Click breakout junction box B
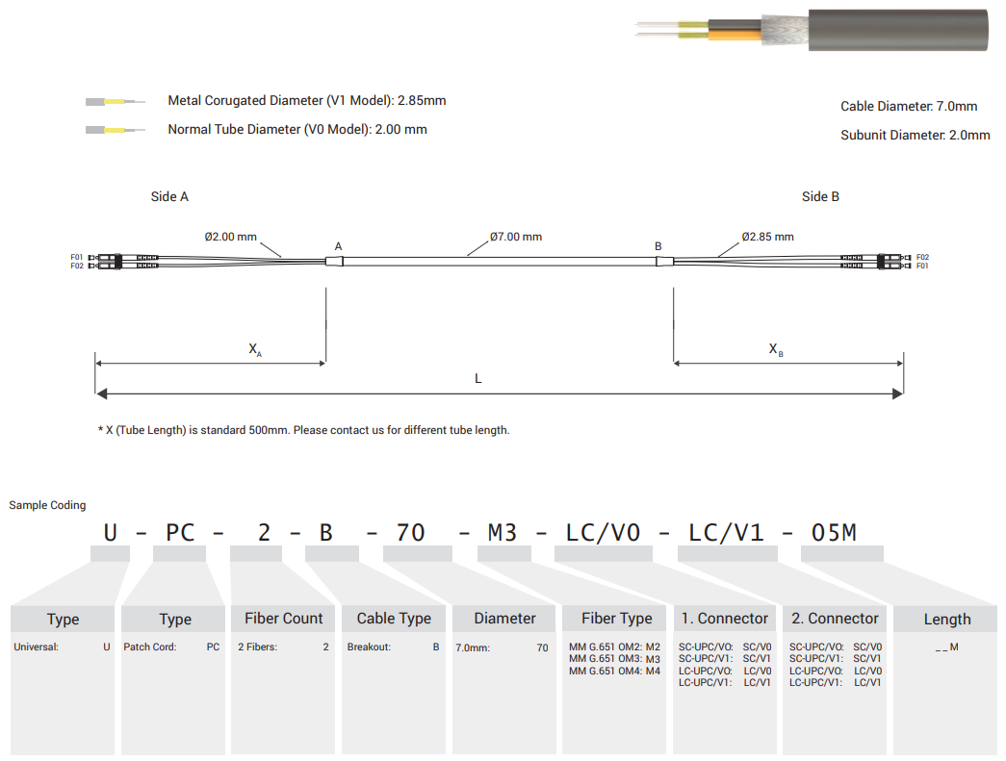Image resolution: width=1006 pixels, height=761 pixels. pos(663,261)
